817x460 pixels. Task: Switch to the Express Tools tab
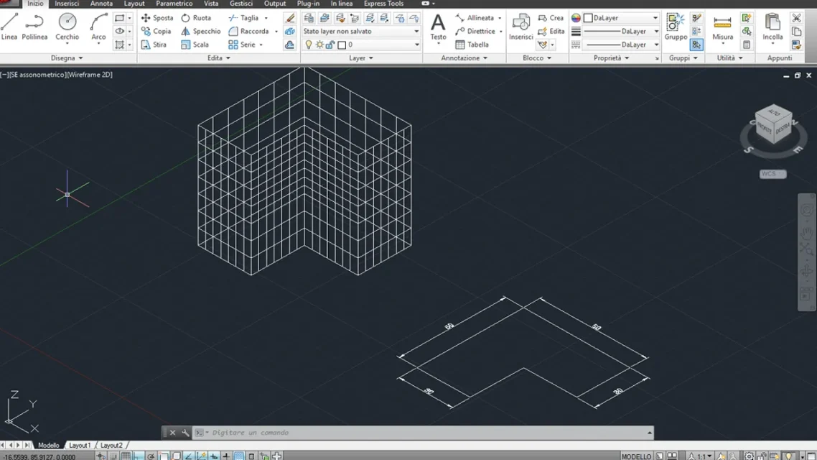[383, 4]
